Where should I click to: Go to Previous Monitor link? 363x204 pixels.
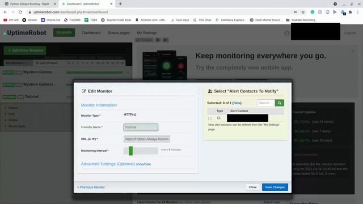tap(91, 187)
